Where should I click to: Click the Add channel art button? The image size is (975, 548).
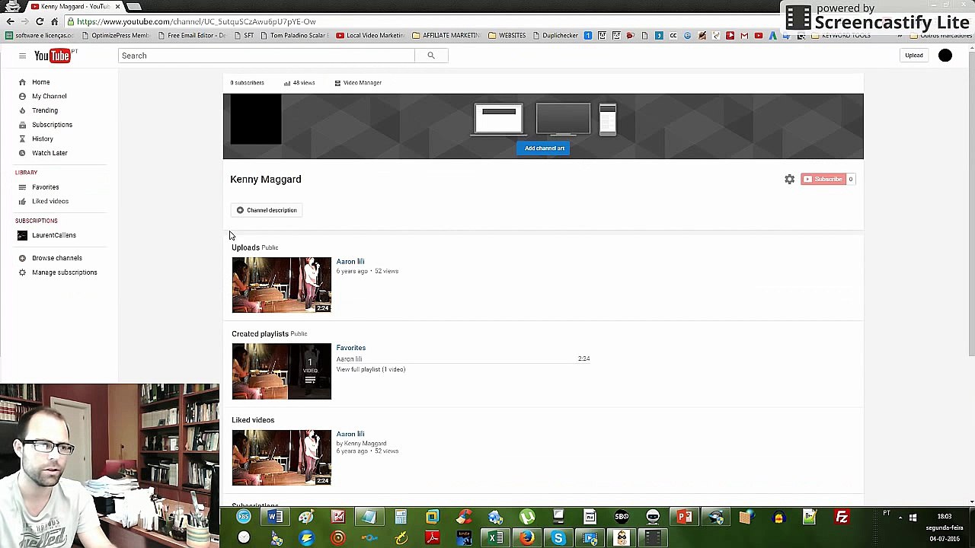(545, 148)
